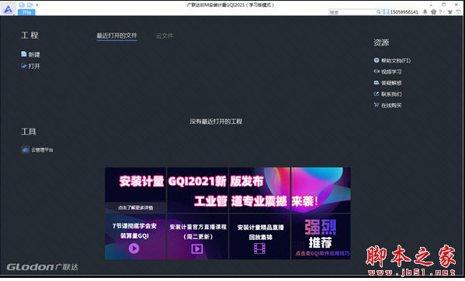Click film strip icon on 回放集锦 tile

click(x=259, y=248)
